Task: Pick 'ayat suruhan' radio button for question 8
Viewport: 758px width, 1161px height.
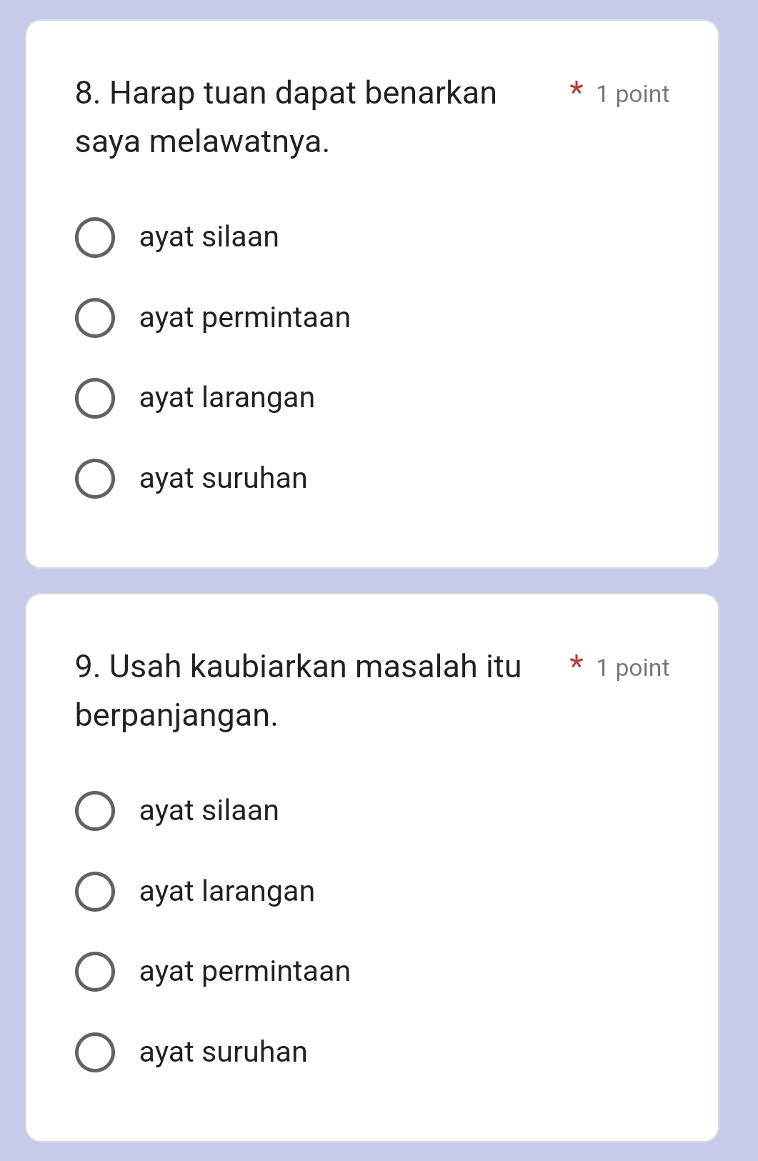Action: (x=94, y=479)
